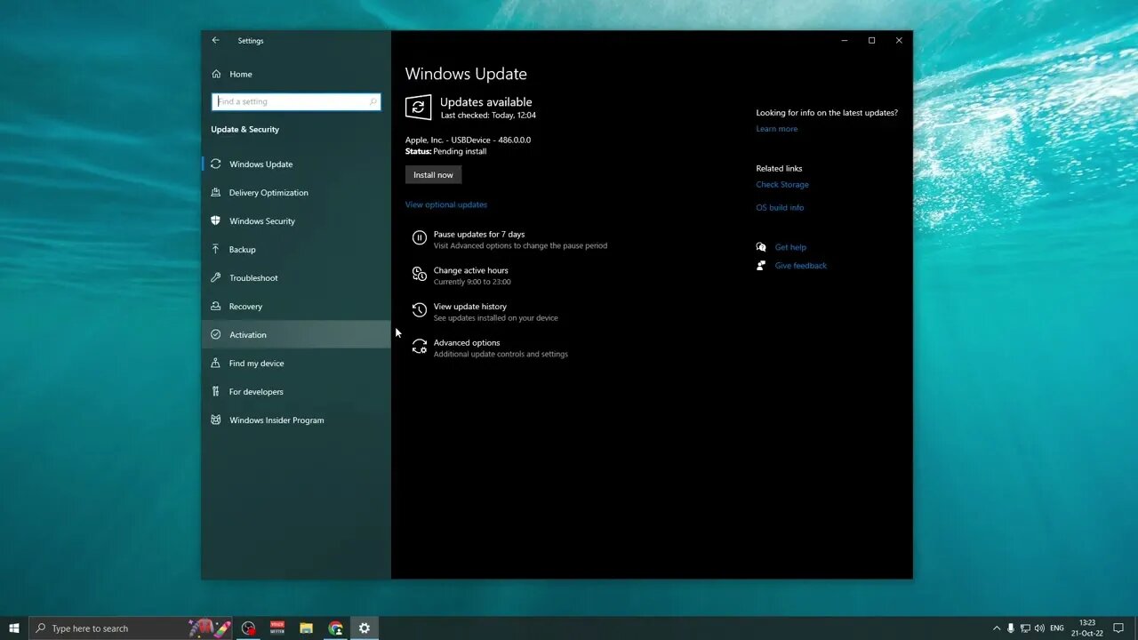Open For developers settings

click(x=296, y=391)
